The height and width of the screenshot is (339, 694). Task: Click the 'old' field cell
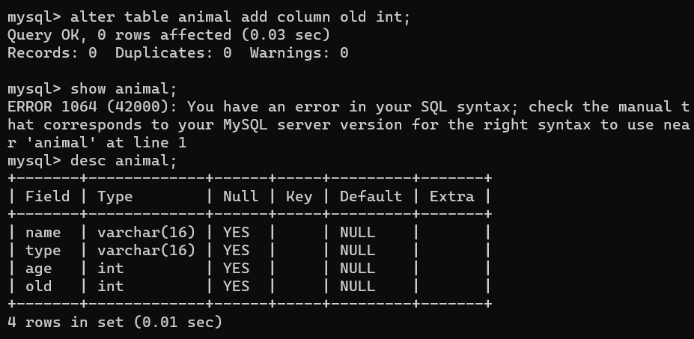pos(38,287)
